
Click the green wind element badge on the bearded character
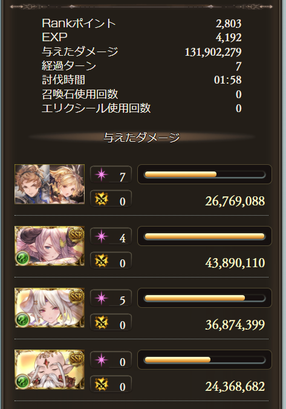22,382
